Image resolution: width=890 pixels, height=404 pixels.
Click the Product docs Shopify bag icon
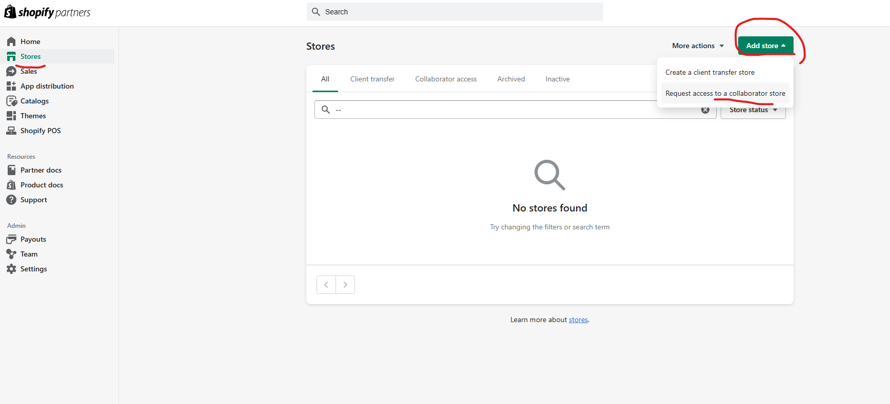(11, 185)
